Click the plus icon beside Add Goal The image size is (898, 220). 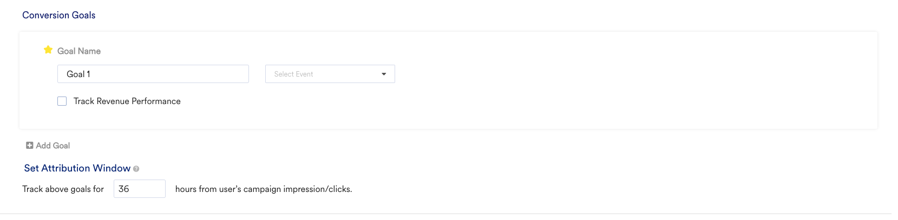tap(30, 145)
